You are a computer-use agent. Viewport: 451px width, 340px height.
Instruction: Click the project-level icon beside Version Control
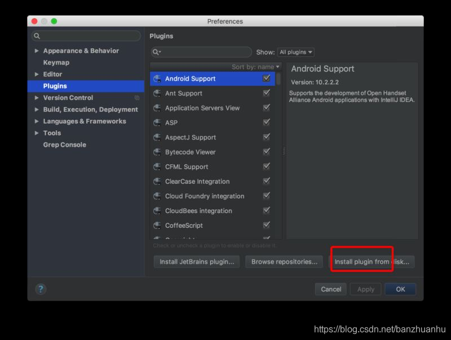[137, 98]
